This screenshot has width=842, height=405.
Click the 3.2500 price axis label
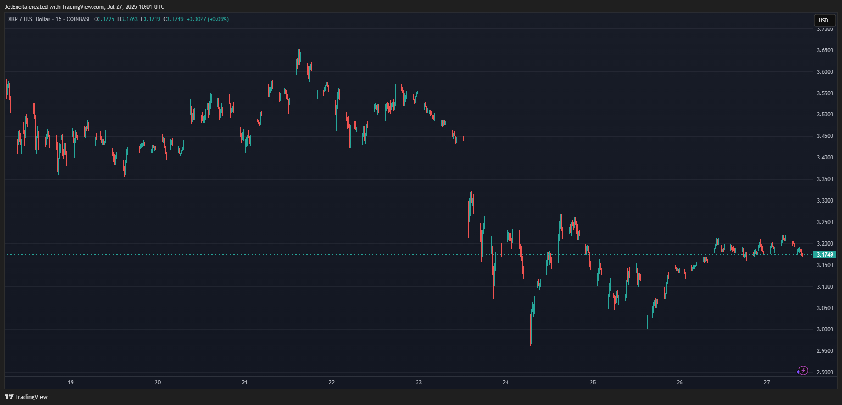(x=825, y=222)
